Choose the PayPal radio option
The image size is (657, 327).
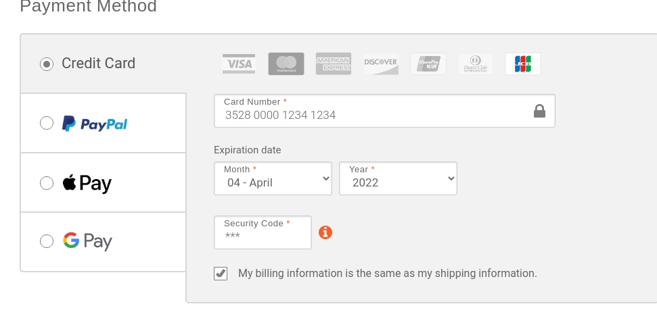coord(47,123)
